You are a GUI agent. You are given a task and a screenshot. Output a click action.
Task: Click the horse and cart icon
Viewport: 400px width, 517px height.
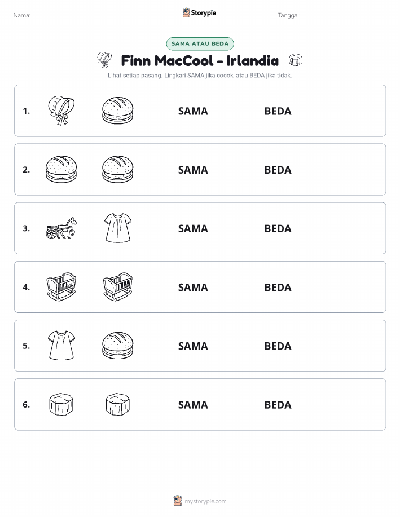click(61, 228)
